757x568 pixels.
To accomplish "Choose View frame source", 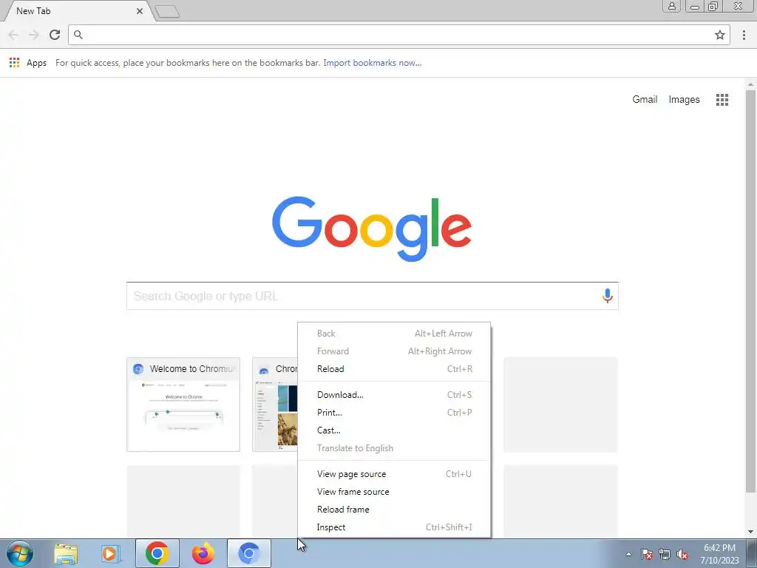I will coord(394,492).
